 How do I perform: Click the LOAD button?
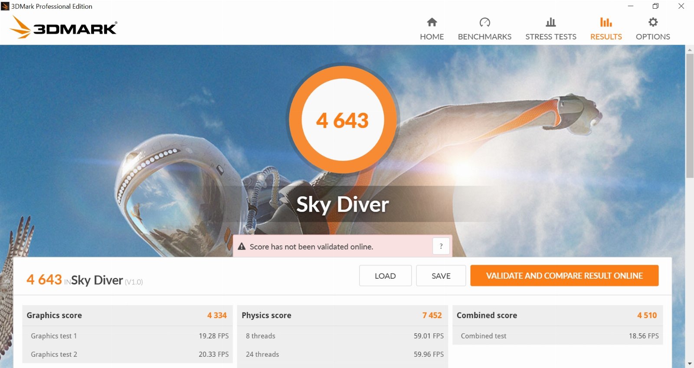pos(385,276)
